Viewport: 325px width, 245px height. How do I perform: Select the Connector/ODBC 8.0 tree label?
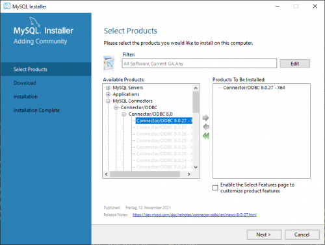click(150, 114)
